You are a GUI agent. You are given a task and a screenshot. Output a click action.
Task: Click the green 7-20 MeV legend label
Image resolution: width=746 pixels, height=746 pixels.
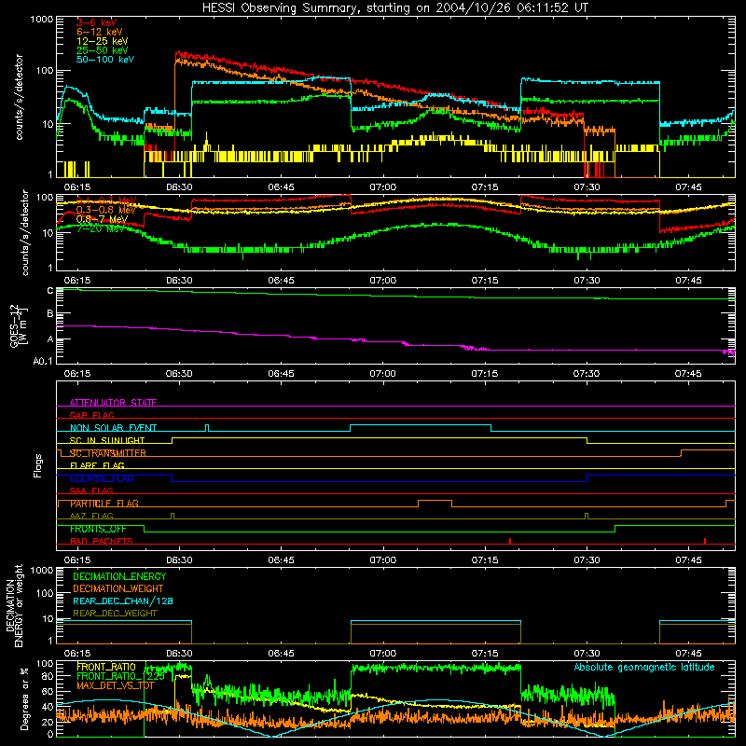(101, 228)
